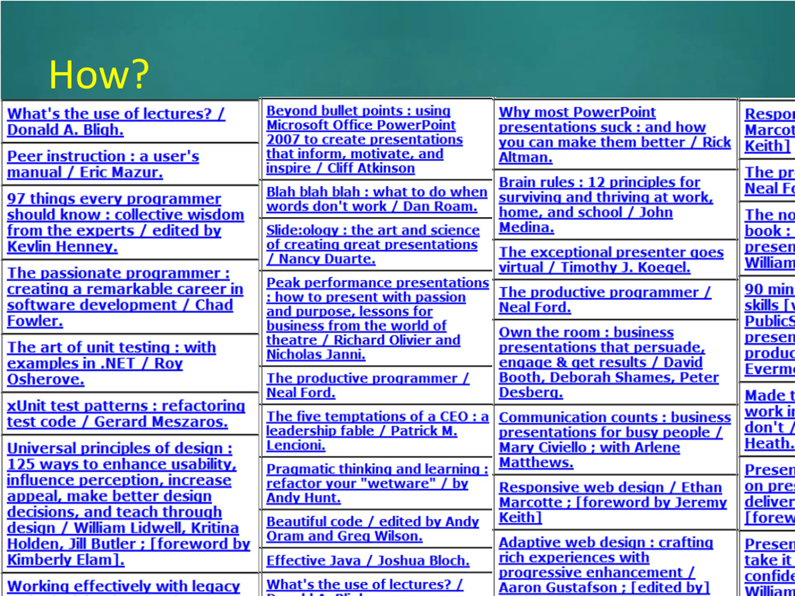Open "Adaptive web design" by Aaron Gustafson link
The image size is (795, 596).
(606, 565)
